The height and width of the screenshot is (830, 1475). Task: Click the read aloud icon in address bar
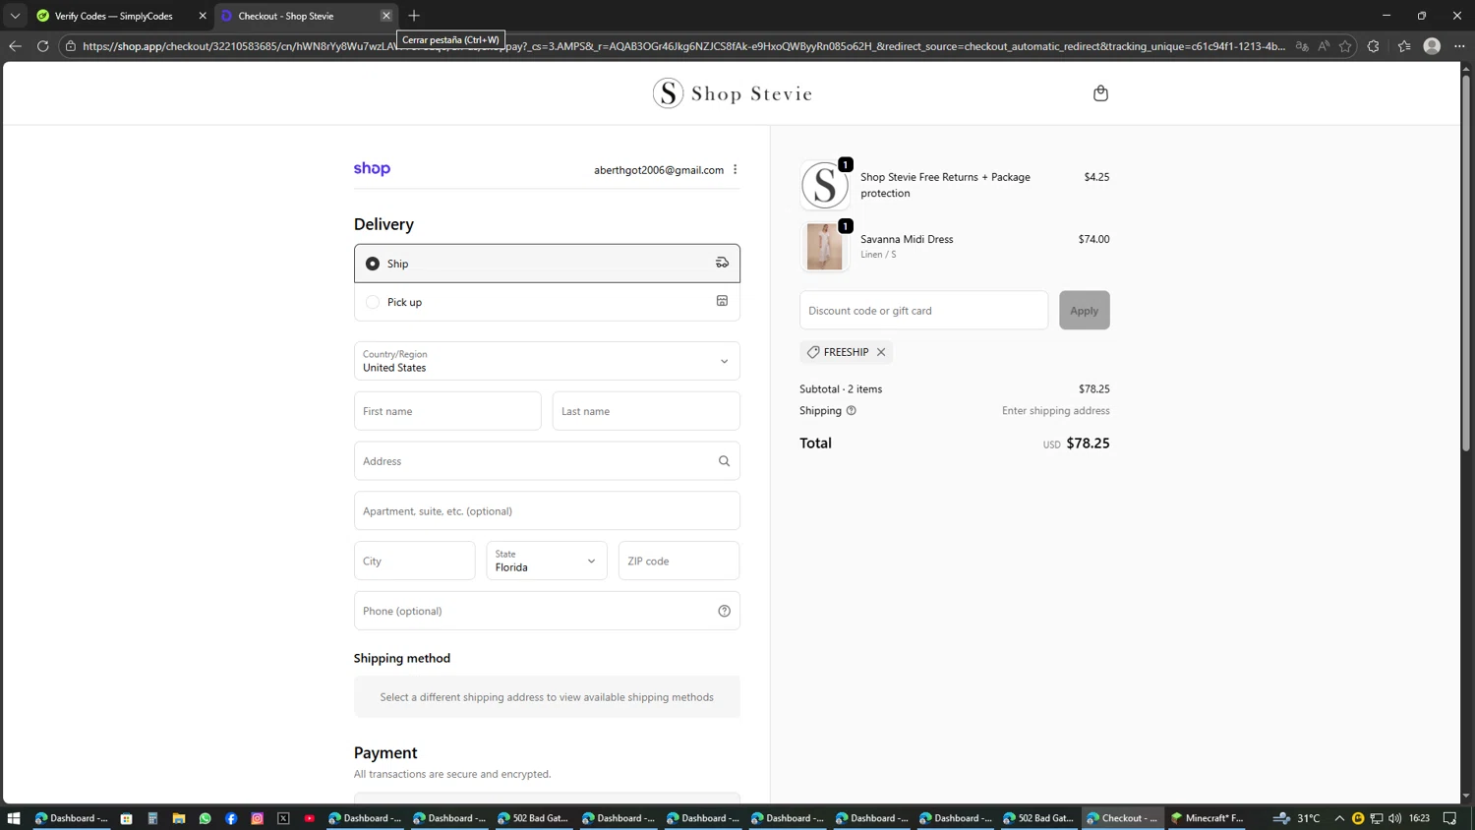pos(1324,46)
